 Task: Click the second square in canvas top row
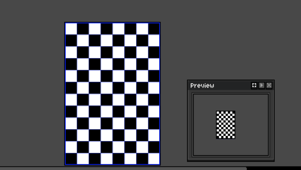point(83,29)
